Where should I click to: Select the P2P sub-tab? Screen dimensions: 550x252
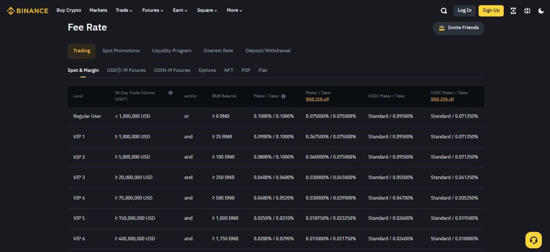[246, 70]
